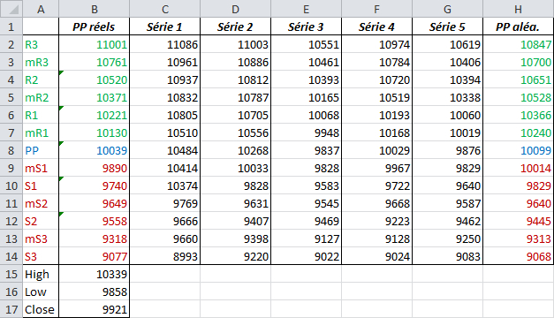Image resolution: width=554 pixels, height=318 pixels.
Task: Select the Série 5 value 9083
Action: (x=447, y=256)
